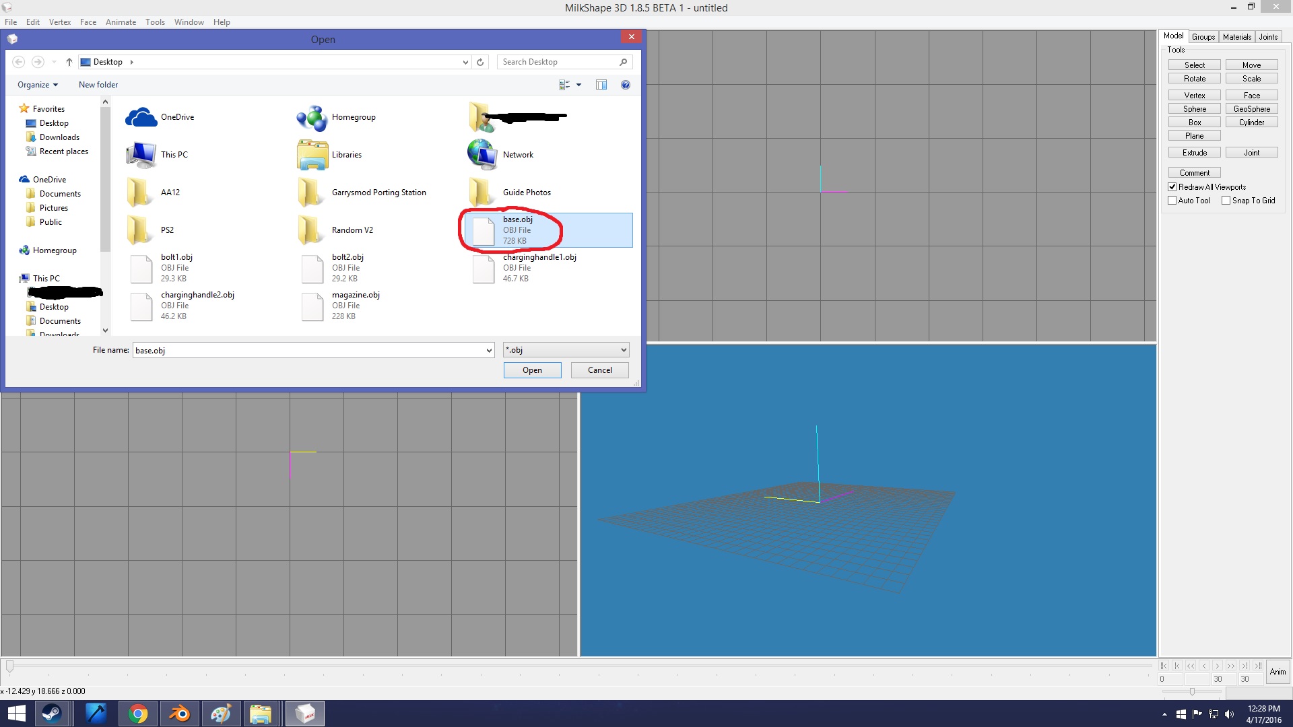Select the magazine.obj file icon
The height and width of the screenshot is (727, 1293).
312,306
